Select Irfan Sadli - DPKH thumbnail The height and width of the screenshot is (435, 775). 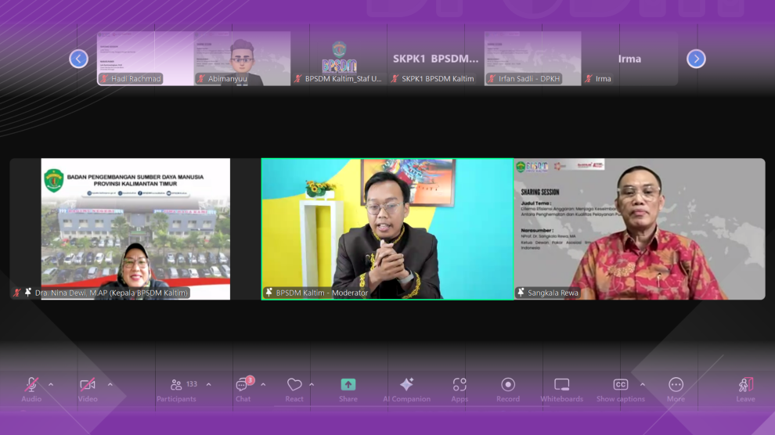(x=533, y=59)
